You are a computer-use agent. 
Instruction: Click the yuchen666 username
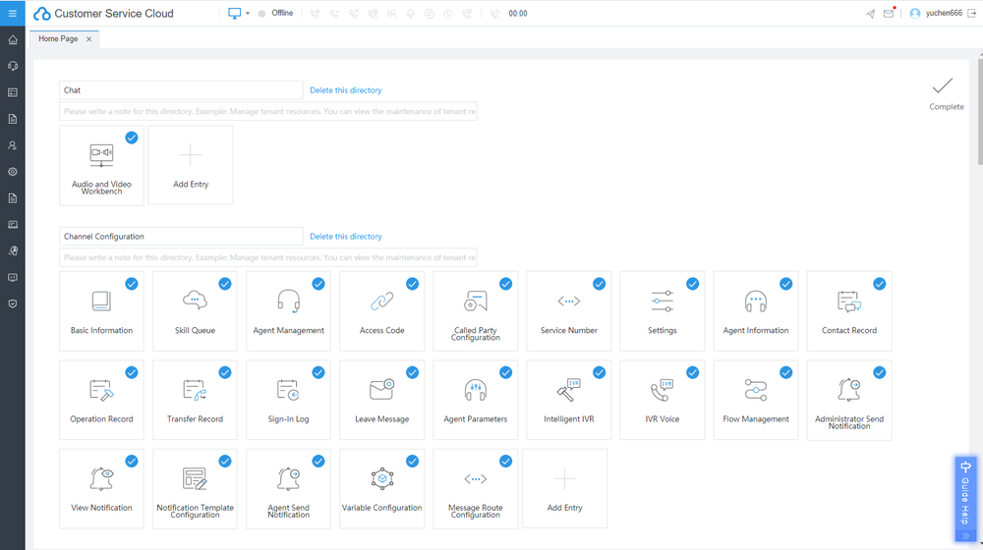(x=944, y=13)
